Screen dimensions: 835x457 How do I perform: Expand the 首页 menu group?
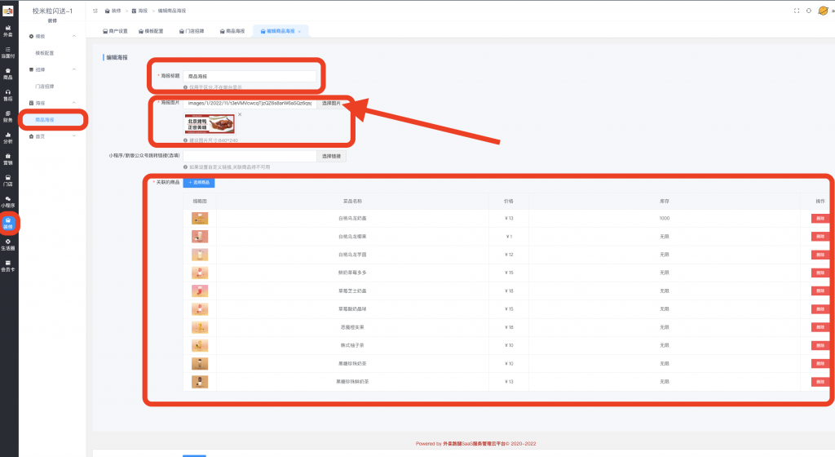pos(74,135)
